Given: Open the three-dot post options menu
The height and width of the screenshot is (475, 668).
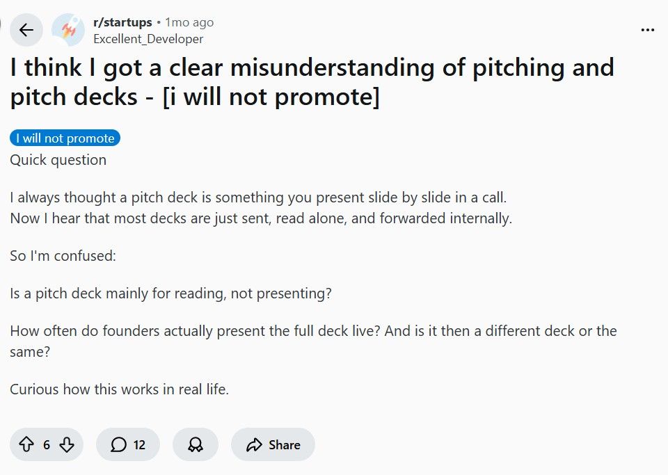Looking at the screenshot, I should (x=647, y=30).
